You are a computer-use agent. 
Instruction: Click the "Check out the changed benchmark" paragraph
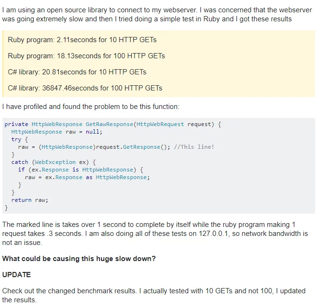coord(154,295)
